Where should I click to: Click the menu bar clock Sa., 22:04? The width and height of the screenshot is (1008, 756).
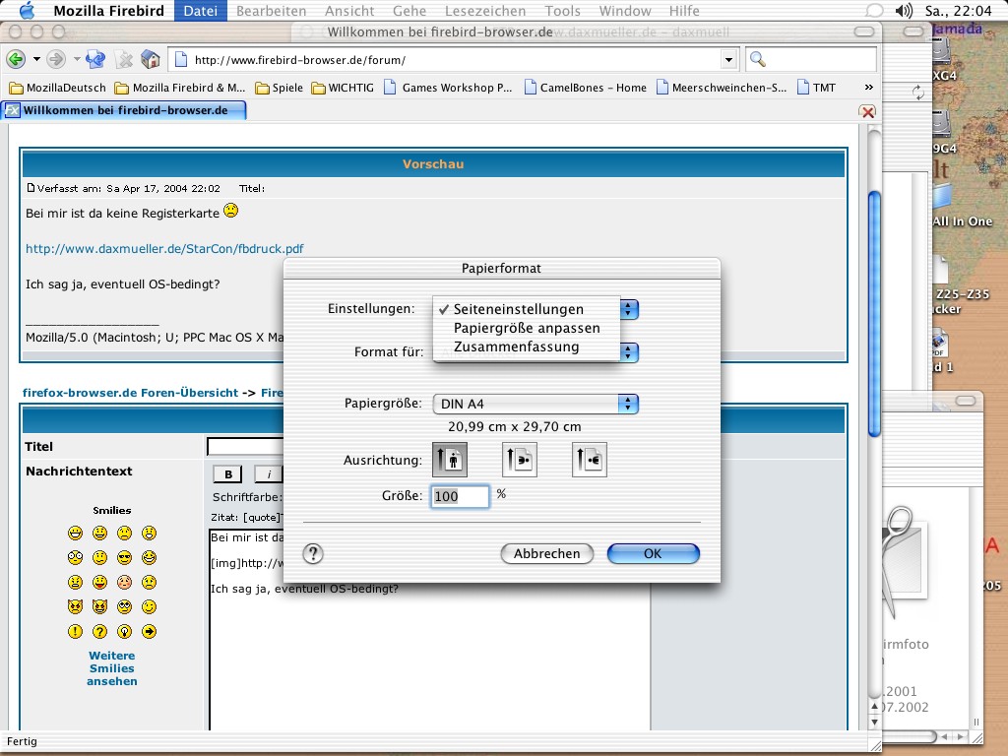pyautogui.click(x=958, y=10)
